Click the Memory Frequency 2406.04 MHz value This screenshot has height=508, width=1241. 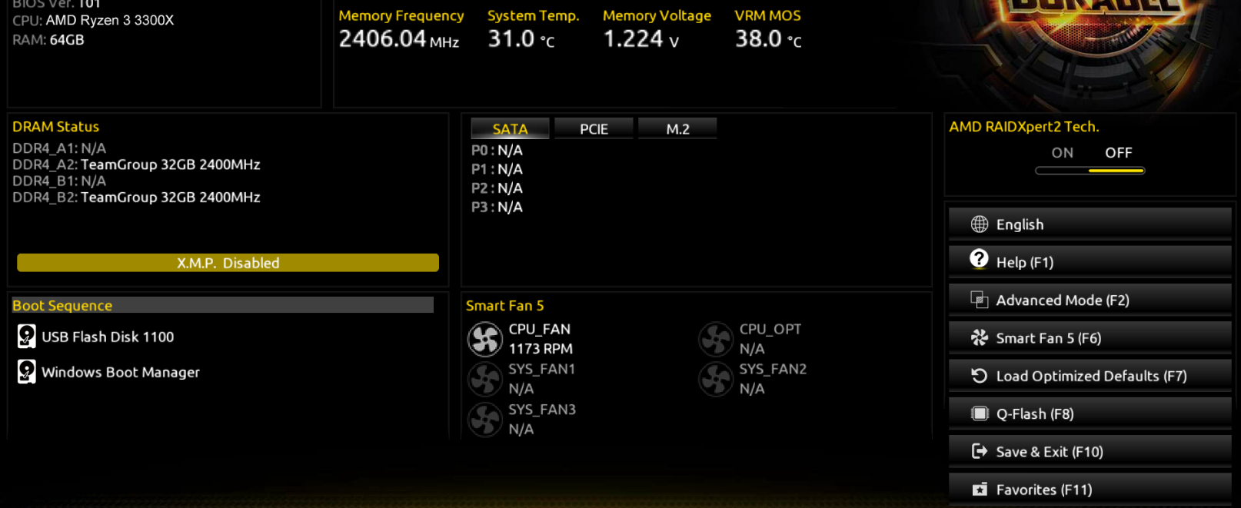399,38
